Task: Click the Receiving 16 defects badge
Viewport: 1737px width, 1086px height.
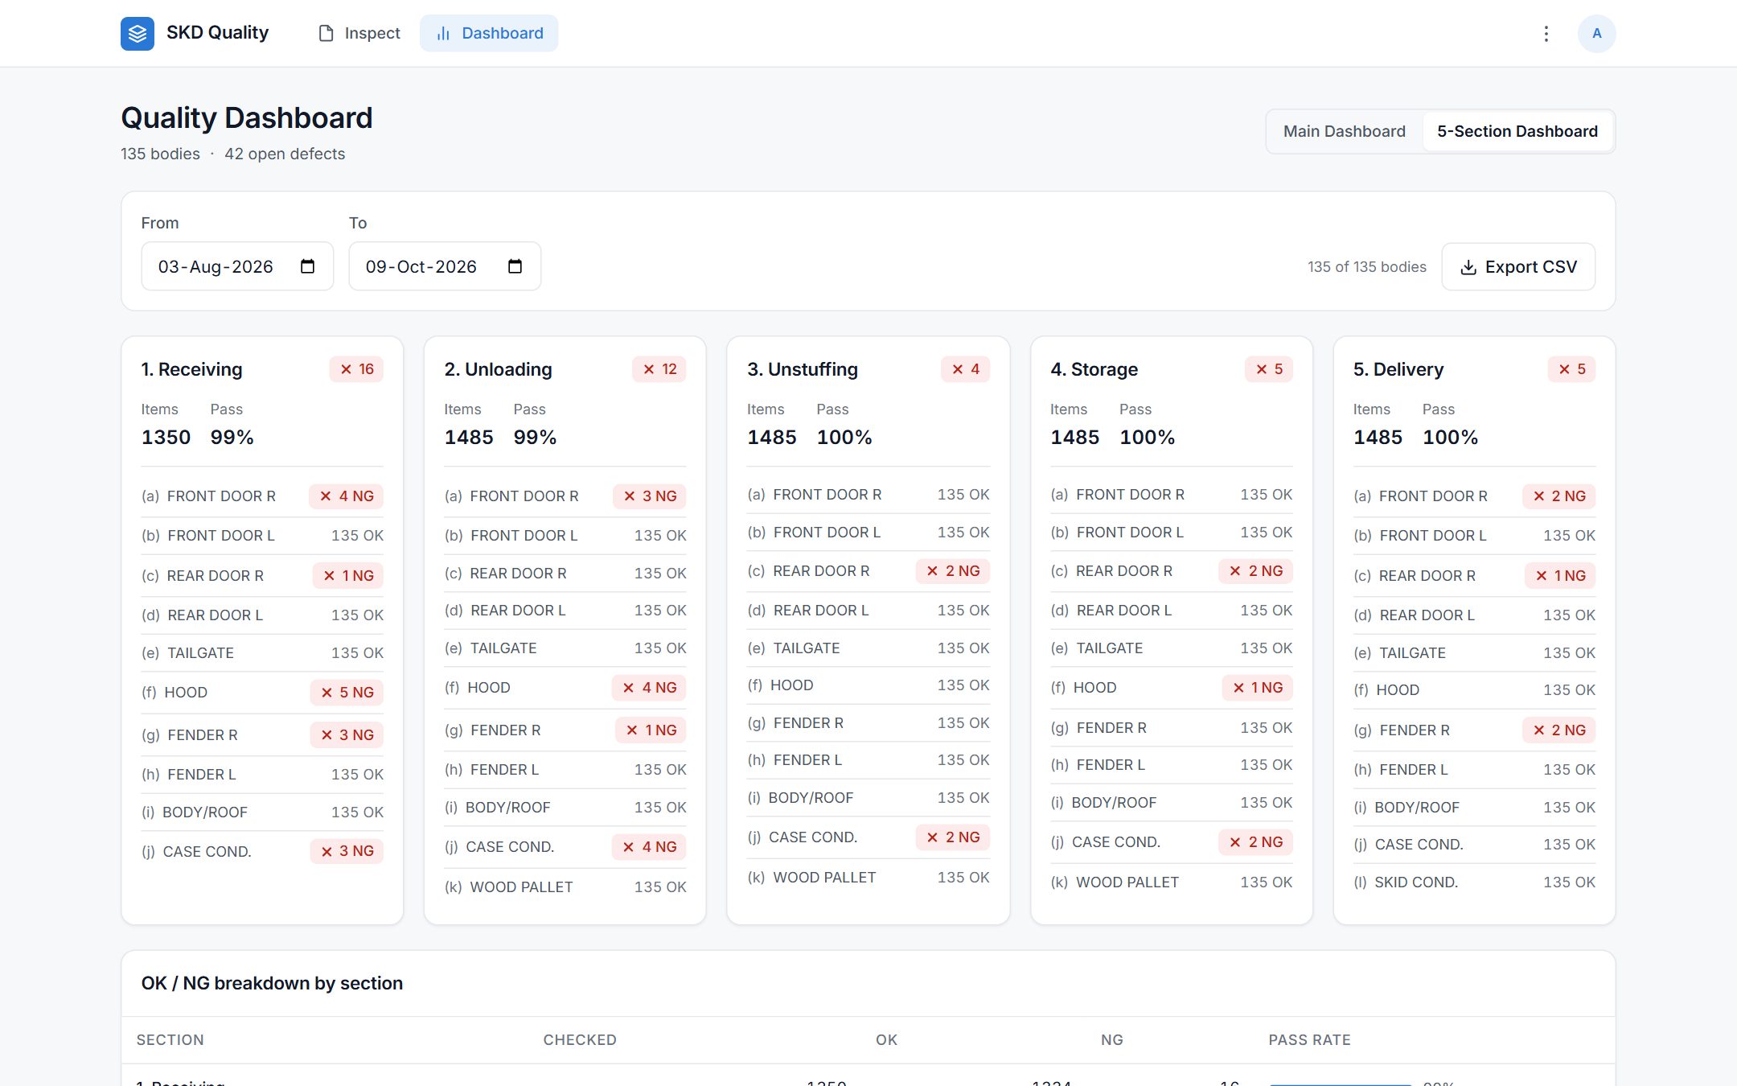Action: pos(356,369)
